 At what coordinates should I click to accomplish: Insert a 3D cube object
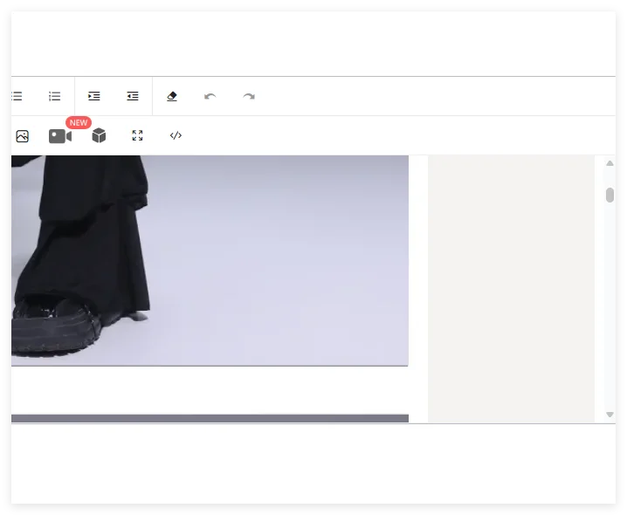pyautogui.click(x=99, y=135)
